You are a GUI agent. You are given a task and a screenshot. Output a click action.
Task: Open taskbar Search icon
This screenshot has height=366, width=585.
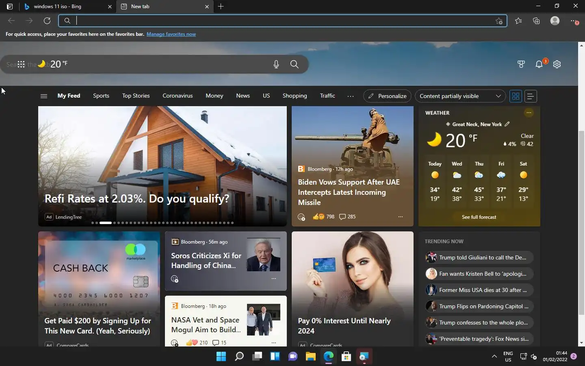click(x=239, y=357)
